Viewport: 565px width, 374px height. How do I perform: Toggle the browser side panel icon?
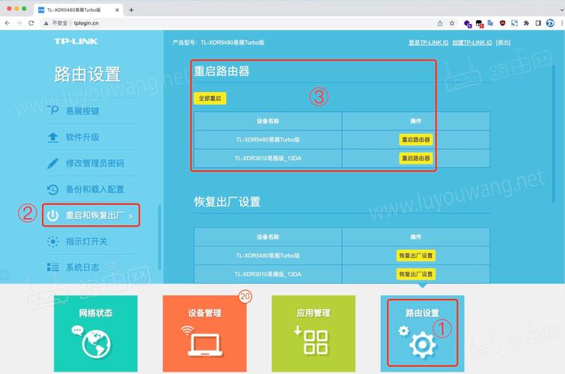(x=538, y=23)
